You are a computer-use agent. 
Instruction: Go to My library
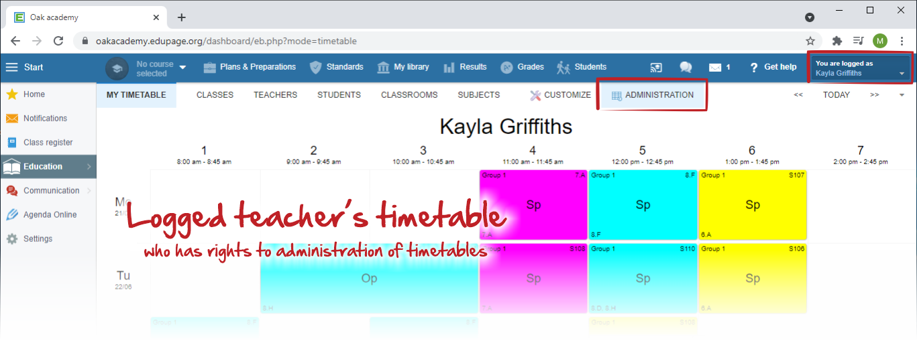[x=403, y=67]
